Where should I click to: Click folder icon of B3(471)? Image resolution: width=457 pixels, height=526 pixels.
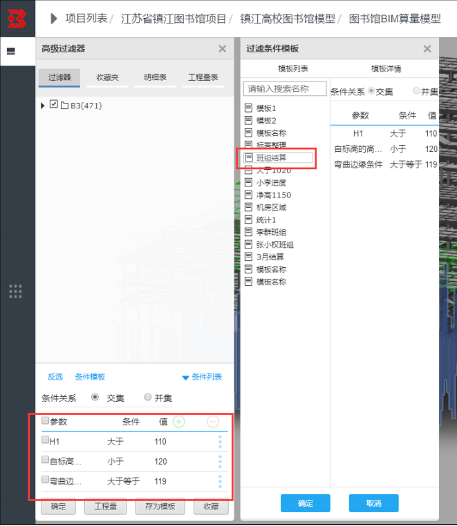64,106
